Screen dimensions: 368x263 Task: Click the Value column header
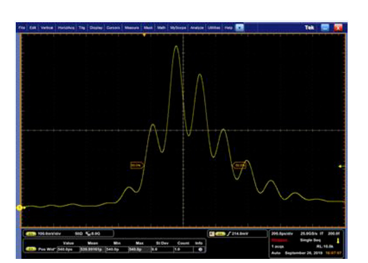coord(68,243)
